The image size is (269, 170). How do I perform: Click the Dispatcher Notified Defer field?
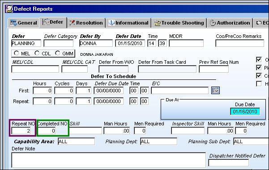pyautogui.click(x=229, y=163)
